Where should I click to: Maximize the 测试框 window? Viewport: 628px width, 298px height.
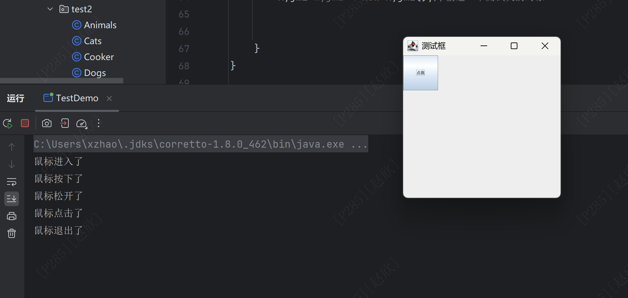[514, 46]
